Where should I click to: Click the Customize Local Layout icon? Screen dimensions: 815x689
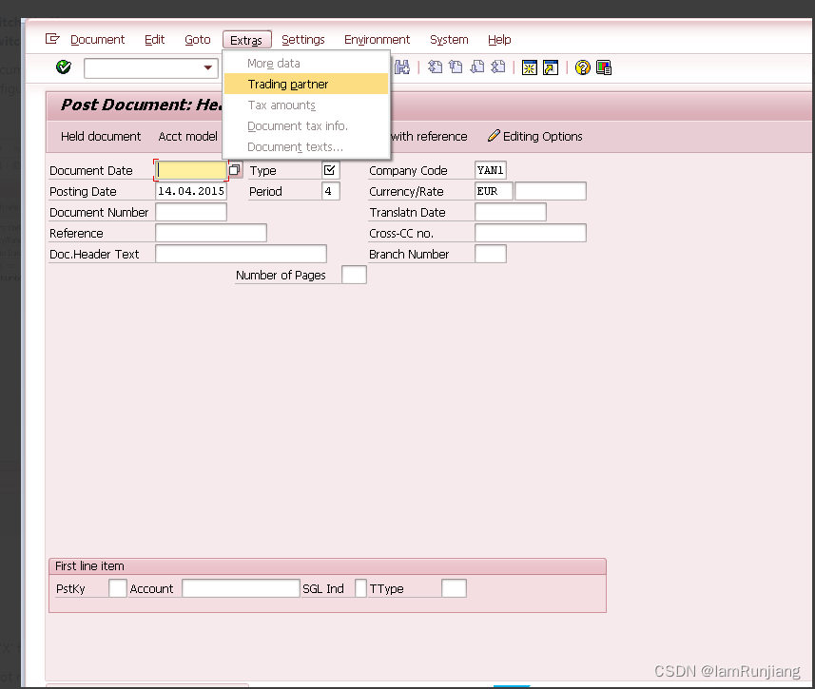604,67
